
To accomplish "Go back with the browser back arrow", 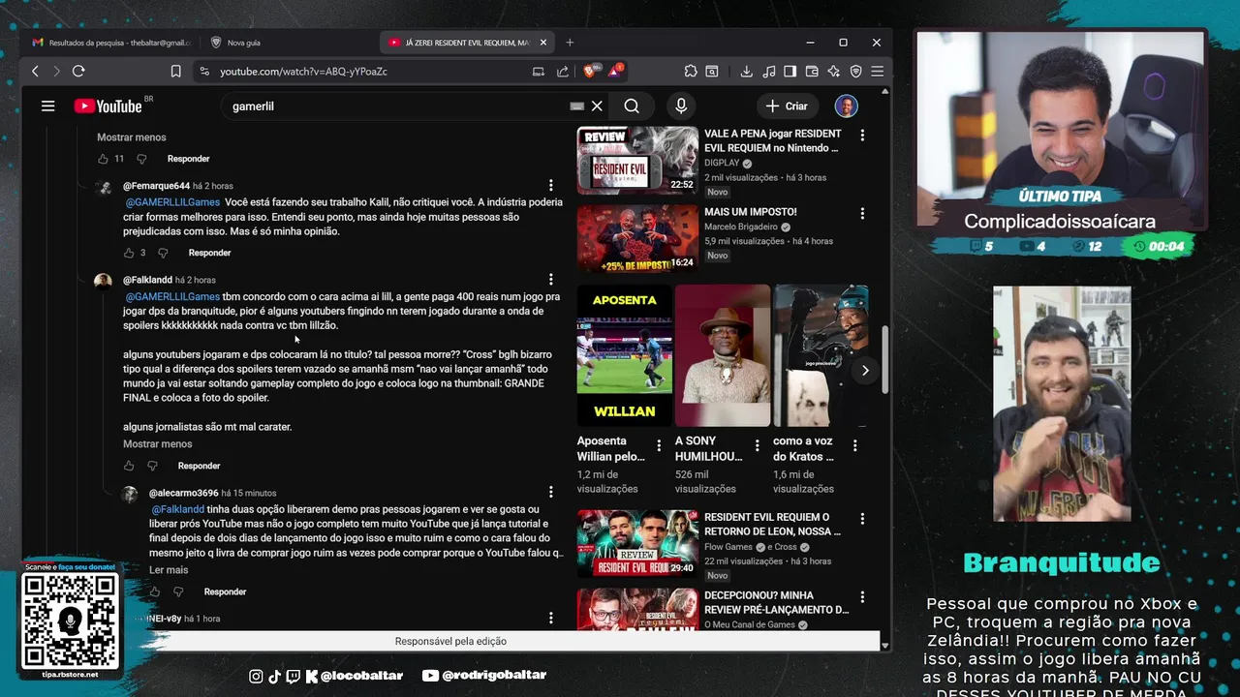I will [35, 71].
